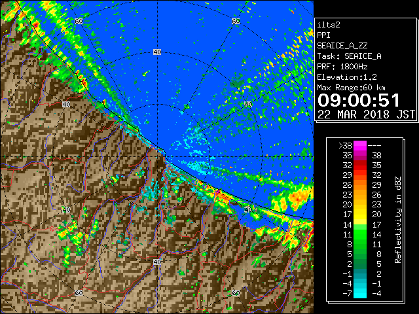Click the 'SEAICE_A_ZZ' product label

(342, 46)
